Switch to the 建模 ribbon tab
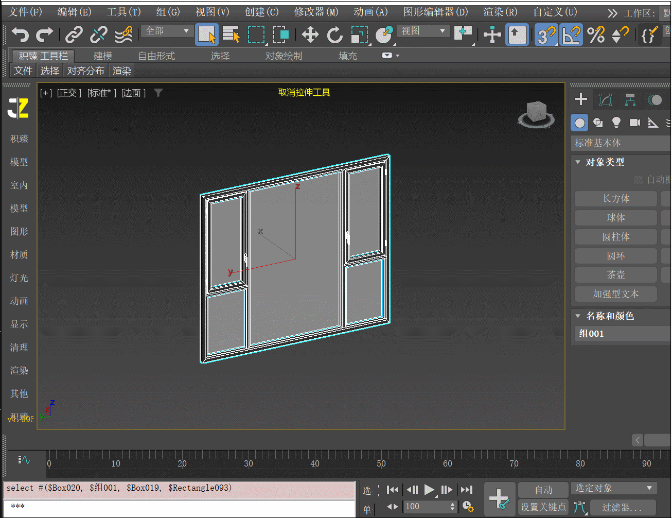672x518 pixels. (103, 56)
